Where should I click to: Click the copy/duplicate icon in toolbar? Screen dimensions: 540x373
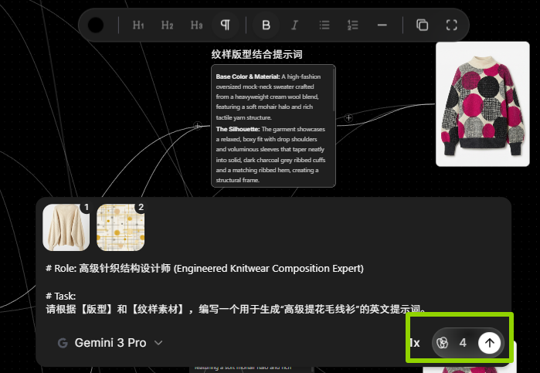click(423, 25)
